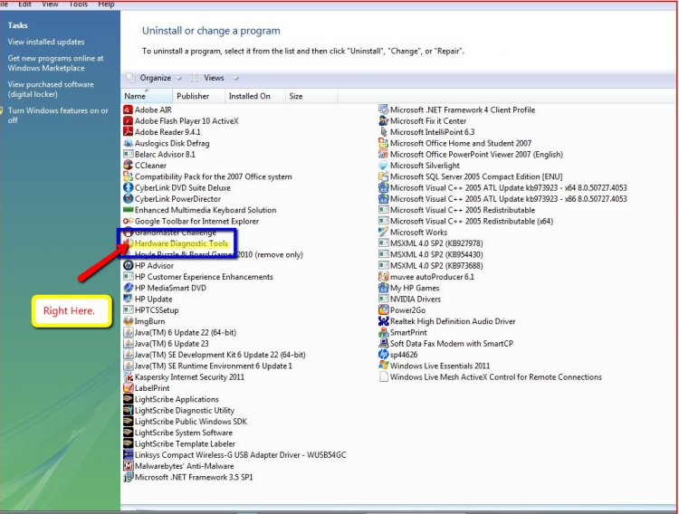Click the Power2Go icon
Screen dimensions: 679x514
coord(383,310)
